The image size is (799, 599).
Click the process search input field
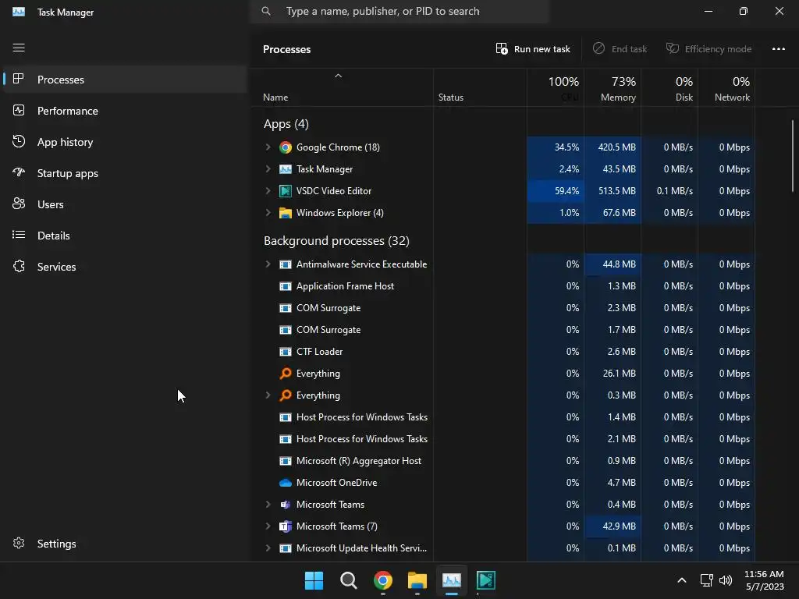tap(399, 11)
